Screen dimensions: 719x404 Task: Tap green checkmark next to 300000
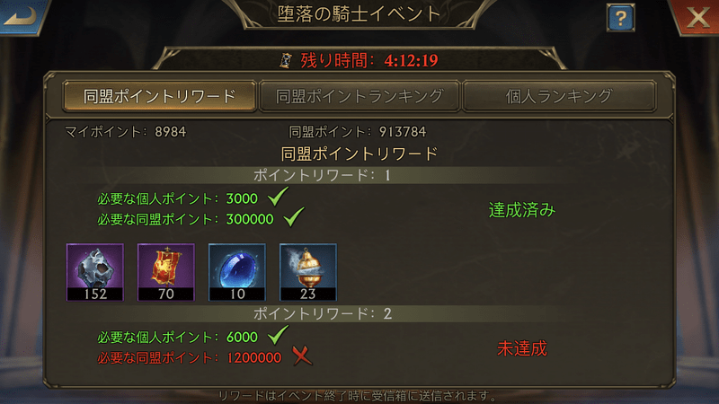pos(294,217)
